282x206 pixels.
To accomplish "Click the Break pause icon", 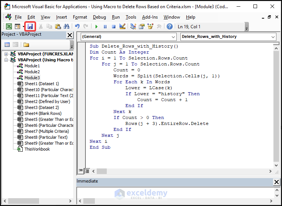I will point(105,27).
